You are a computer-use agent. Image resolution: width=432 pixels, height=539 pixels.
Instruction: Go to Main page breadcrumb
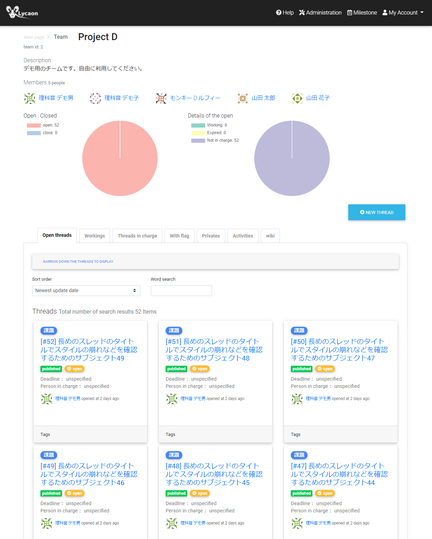(x=34, y=37)
